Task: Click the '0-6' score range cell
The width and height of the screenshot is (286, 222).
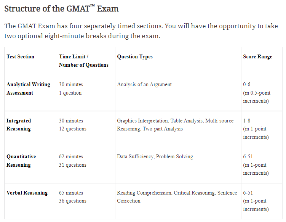Action: [x=247, y=84]
